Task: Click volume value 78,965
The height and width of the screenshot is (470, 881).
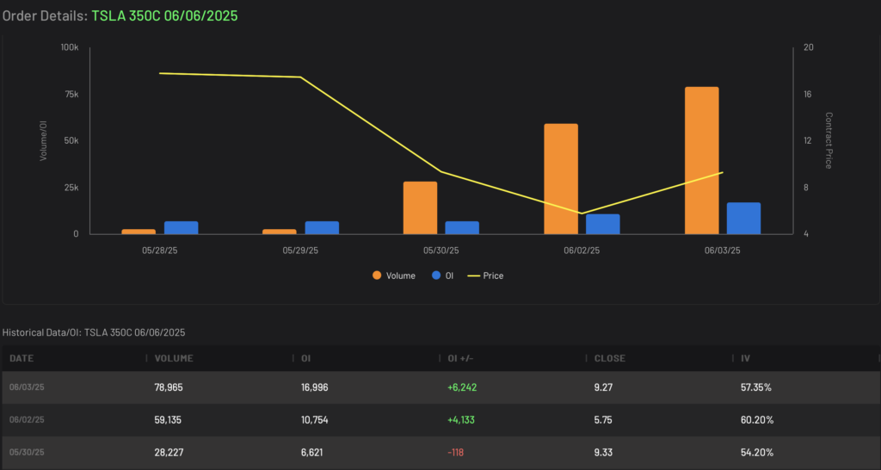Action: pos(169,387)
